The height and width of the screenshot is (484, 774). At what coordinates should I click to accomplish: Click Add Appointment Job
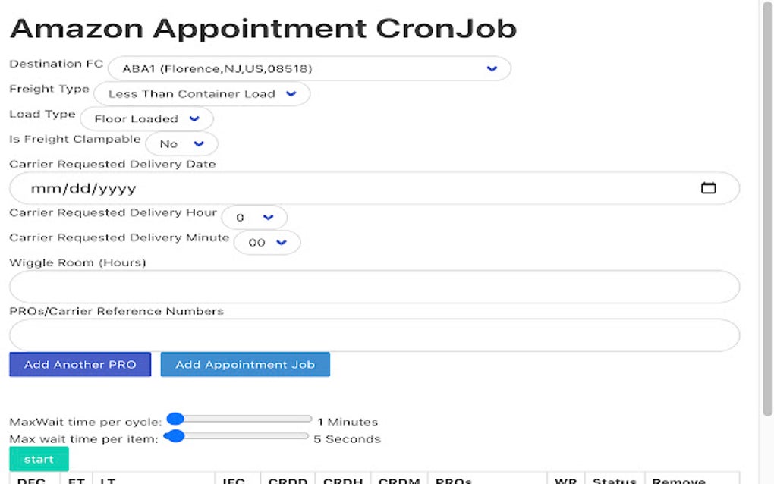pyautogui.click(x=245, y=364)
